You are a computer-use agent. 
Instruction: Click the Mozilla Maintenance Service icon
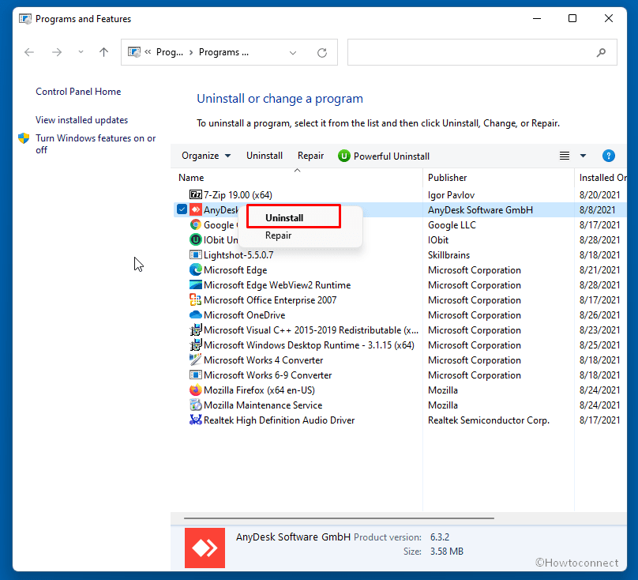pyautogui.click(x=196, y=405)
